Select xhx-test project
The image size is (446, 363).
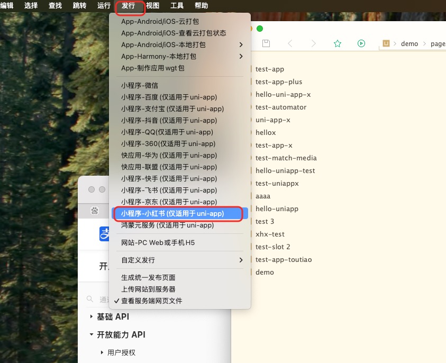click(x=270, y=234)
